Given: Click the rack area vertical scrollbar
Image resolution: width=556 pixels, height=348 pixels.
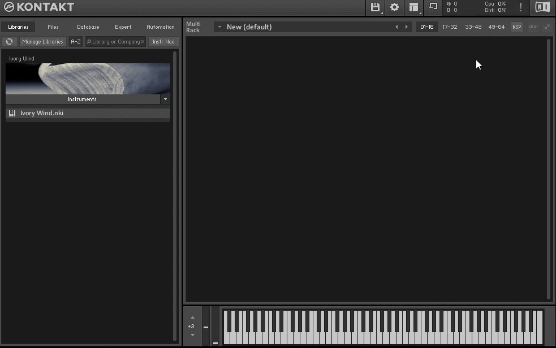Looking at the screenshot, I should point(549,169).
